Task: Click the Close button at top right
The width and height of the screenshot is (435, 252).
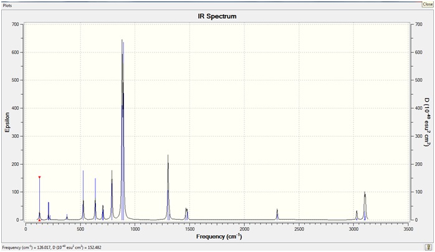Action: coord(428,4)
